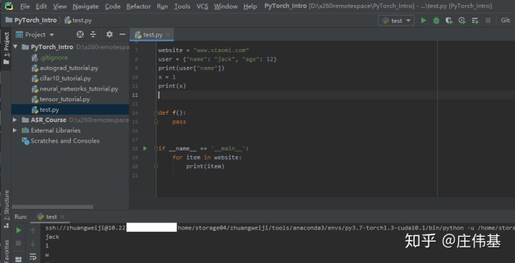Click the website assignment line
This screenshot has width=515, height=263.
(203, 50)
